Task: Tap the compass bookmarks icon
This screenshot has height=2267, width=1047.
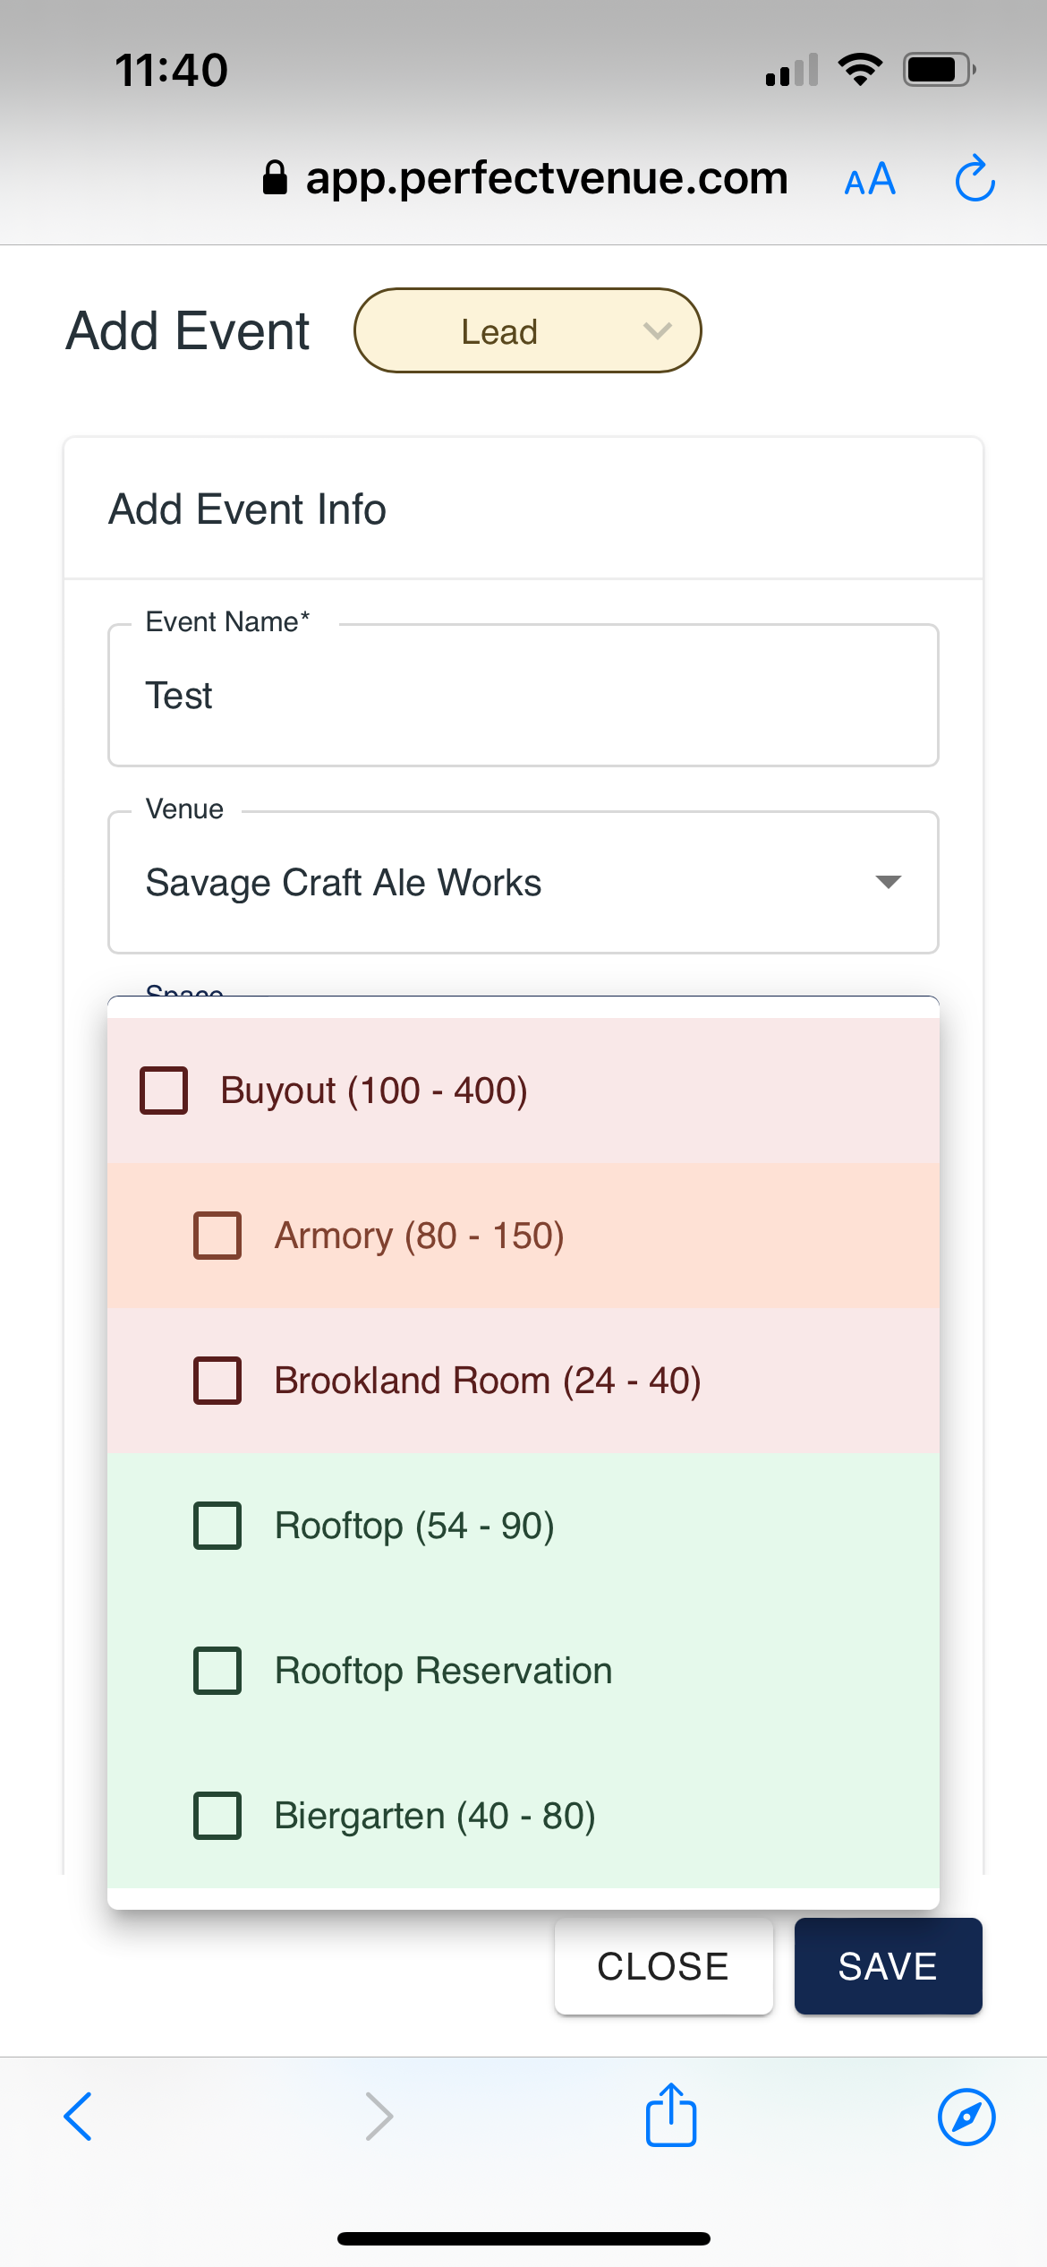Action: (966, 2117)
